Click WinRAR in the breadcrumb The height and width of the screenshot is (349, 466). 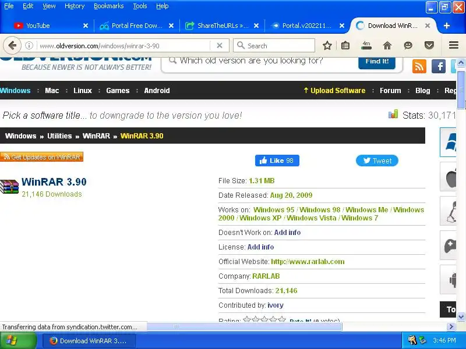[x=96, y=136]
